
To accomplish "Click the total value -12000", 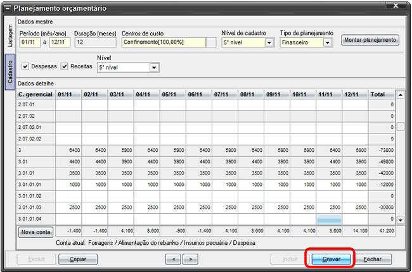I will tap(386, 185).
